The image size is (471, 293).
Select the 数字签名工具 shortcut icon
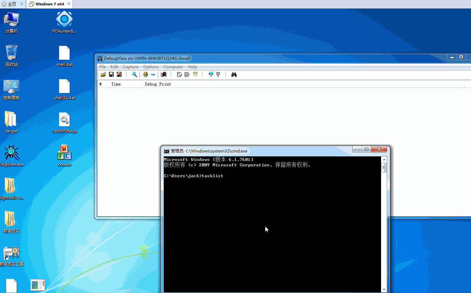[x=12, y=256]
